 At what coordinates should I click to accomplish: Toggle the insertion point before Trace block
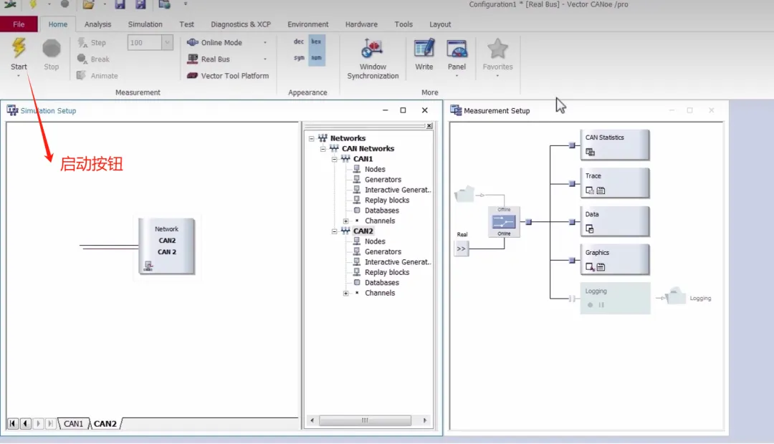coord(572,183)
